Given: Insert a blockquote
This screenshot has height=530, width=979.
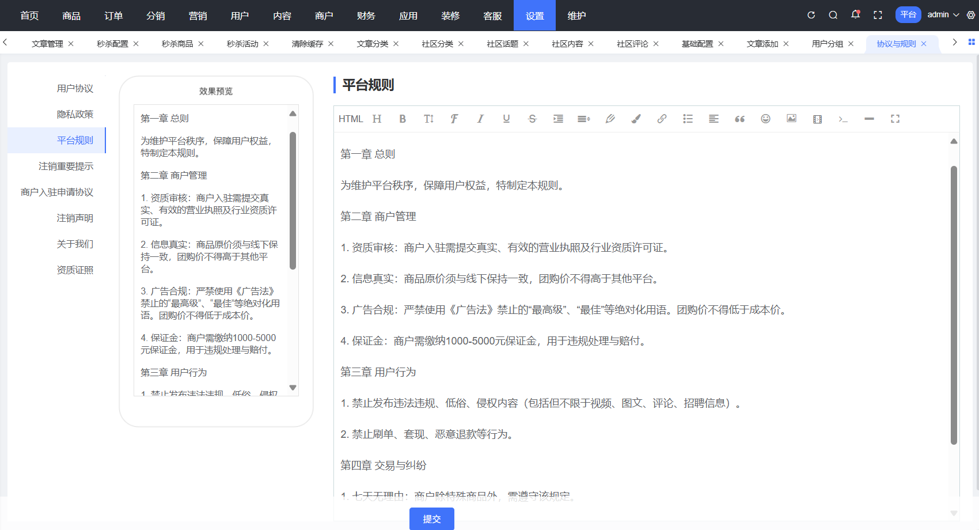Looking at the screenshot, I should coord(739,119).
